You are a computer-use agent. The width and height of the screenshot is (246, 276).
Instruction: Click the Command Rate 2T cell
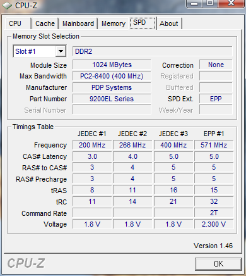pyautogui.click(x=214, y=213)
